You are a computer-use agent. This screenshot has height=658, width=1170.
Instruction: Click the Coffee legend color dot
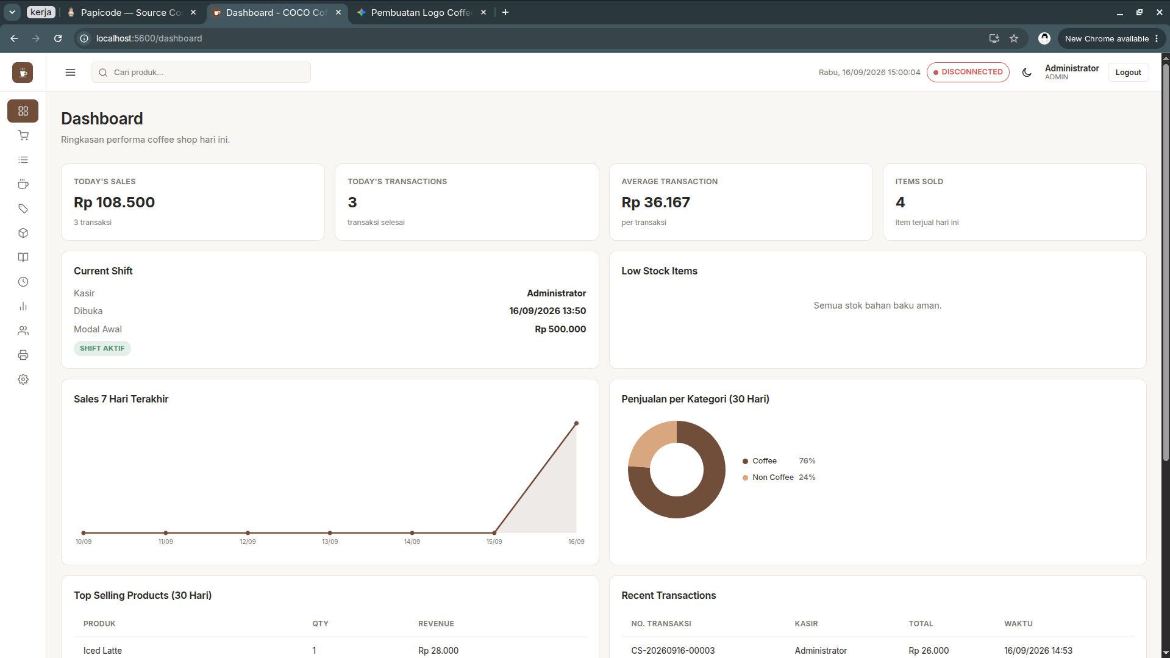(x=745, y=461)
